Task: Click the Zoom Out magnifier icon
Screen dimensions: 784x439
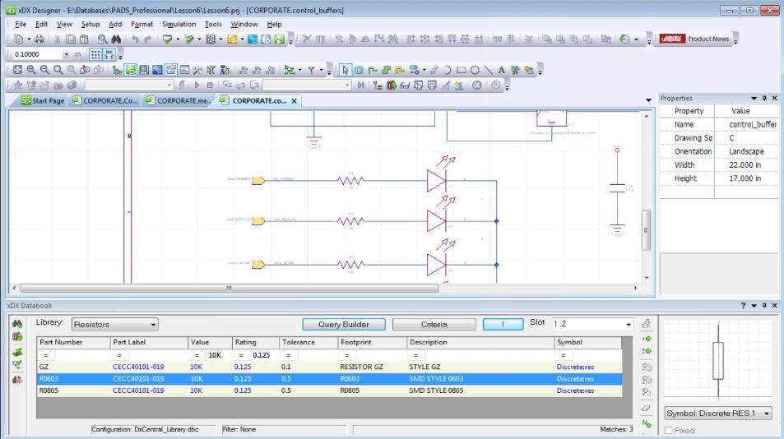Action: 44,70
